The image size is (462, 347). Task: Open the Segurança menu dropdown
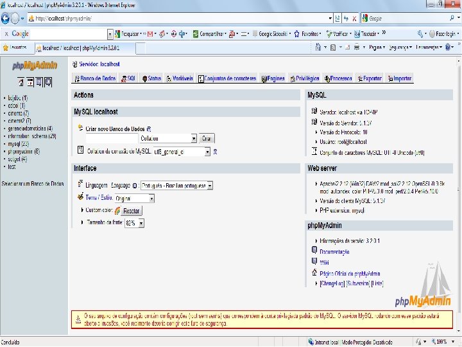click(400, 47)
